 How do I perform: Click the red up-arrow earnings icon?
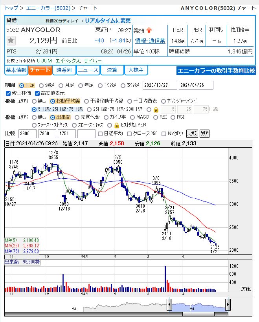[x=149, y=30]
